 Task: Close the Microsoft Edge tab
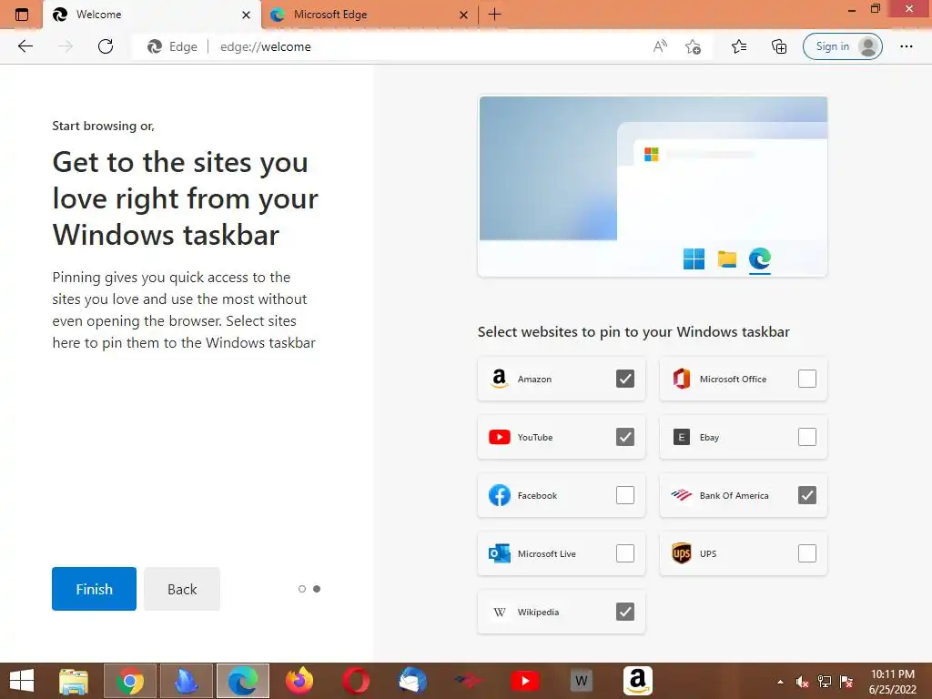463,15
